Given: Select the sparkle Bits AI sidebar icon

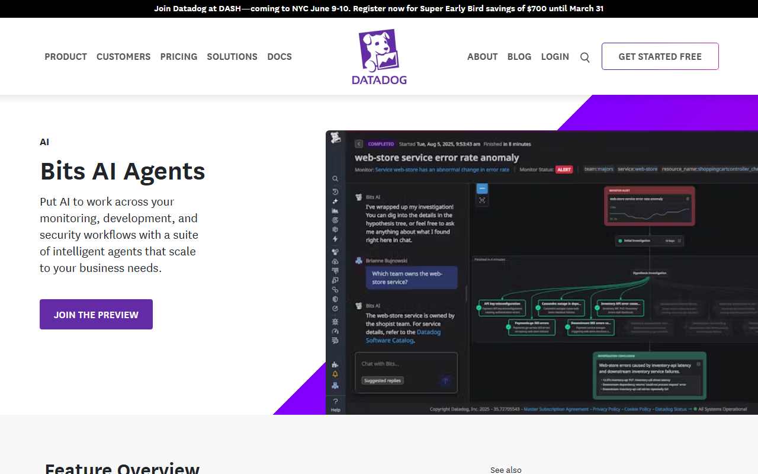Looking at the screenshot, I should click(x=335, y=201).
